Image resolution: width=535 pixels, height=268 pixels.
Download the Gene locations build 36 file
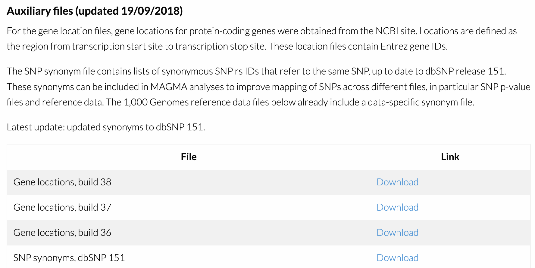[x=397, y=232]
